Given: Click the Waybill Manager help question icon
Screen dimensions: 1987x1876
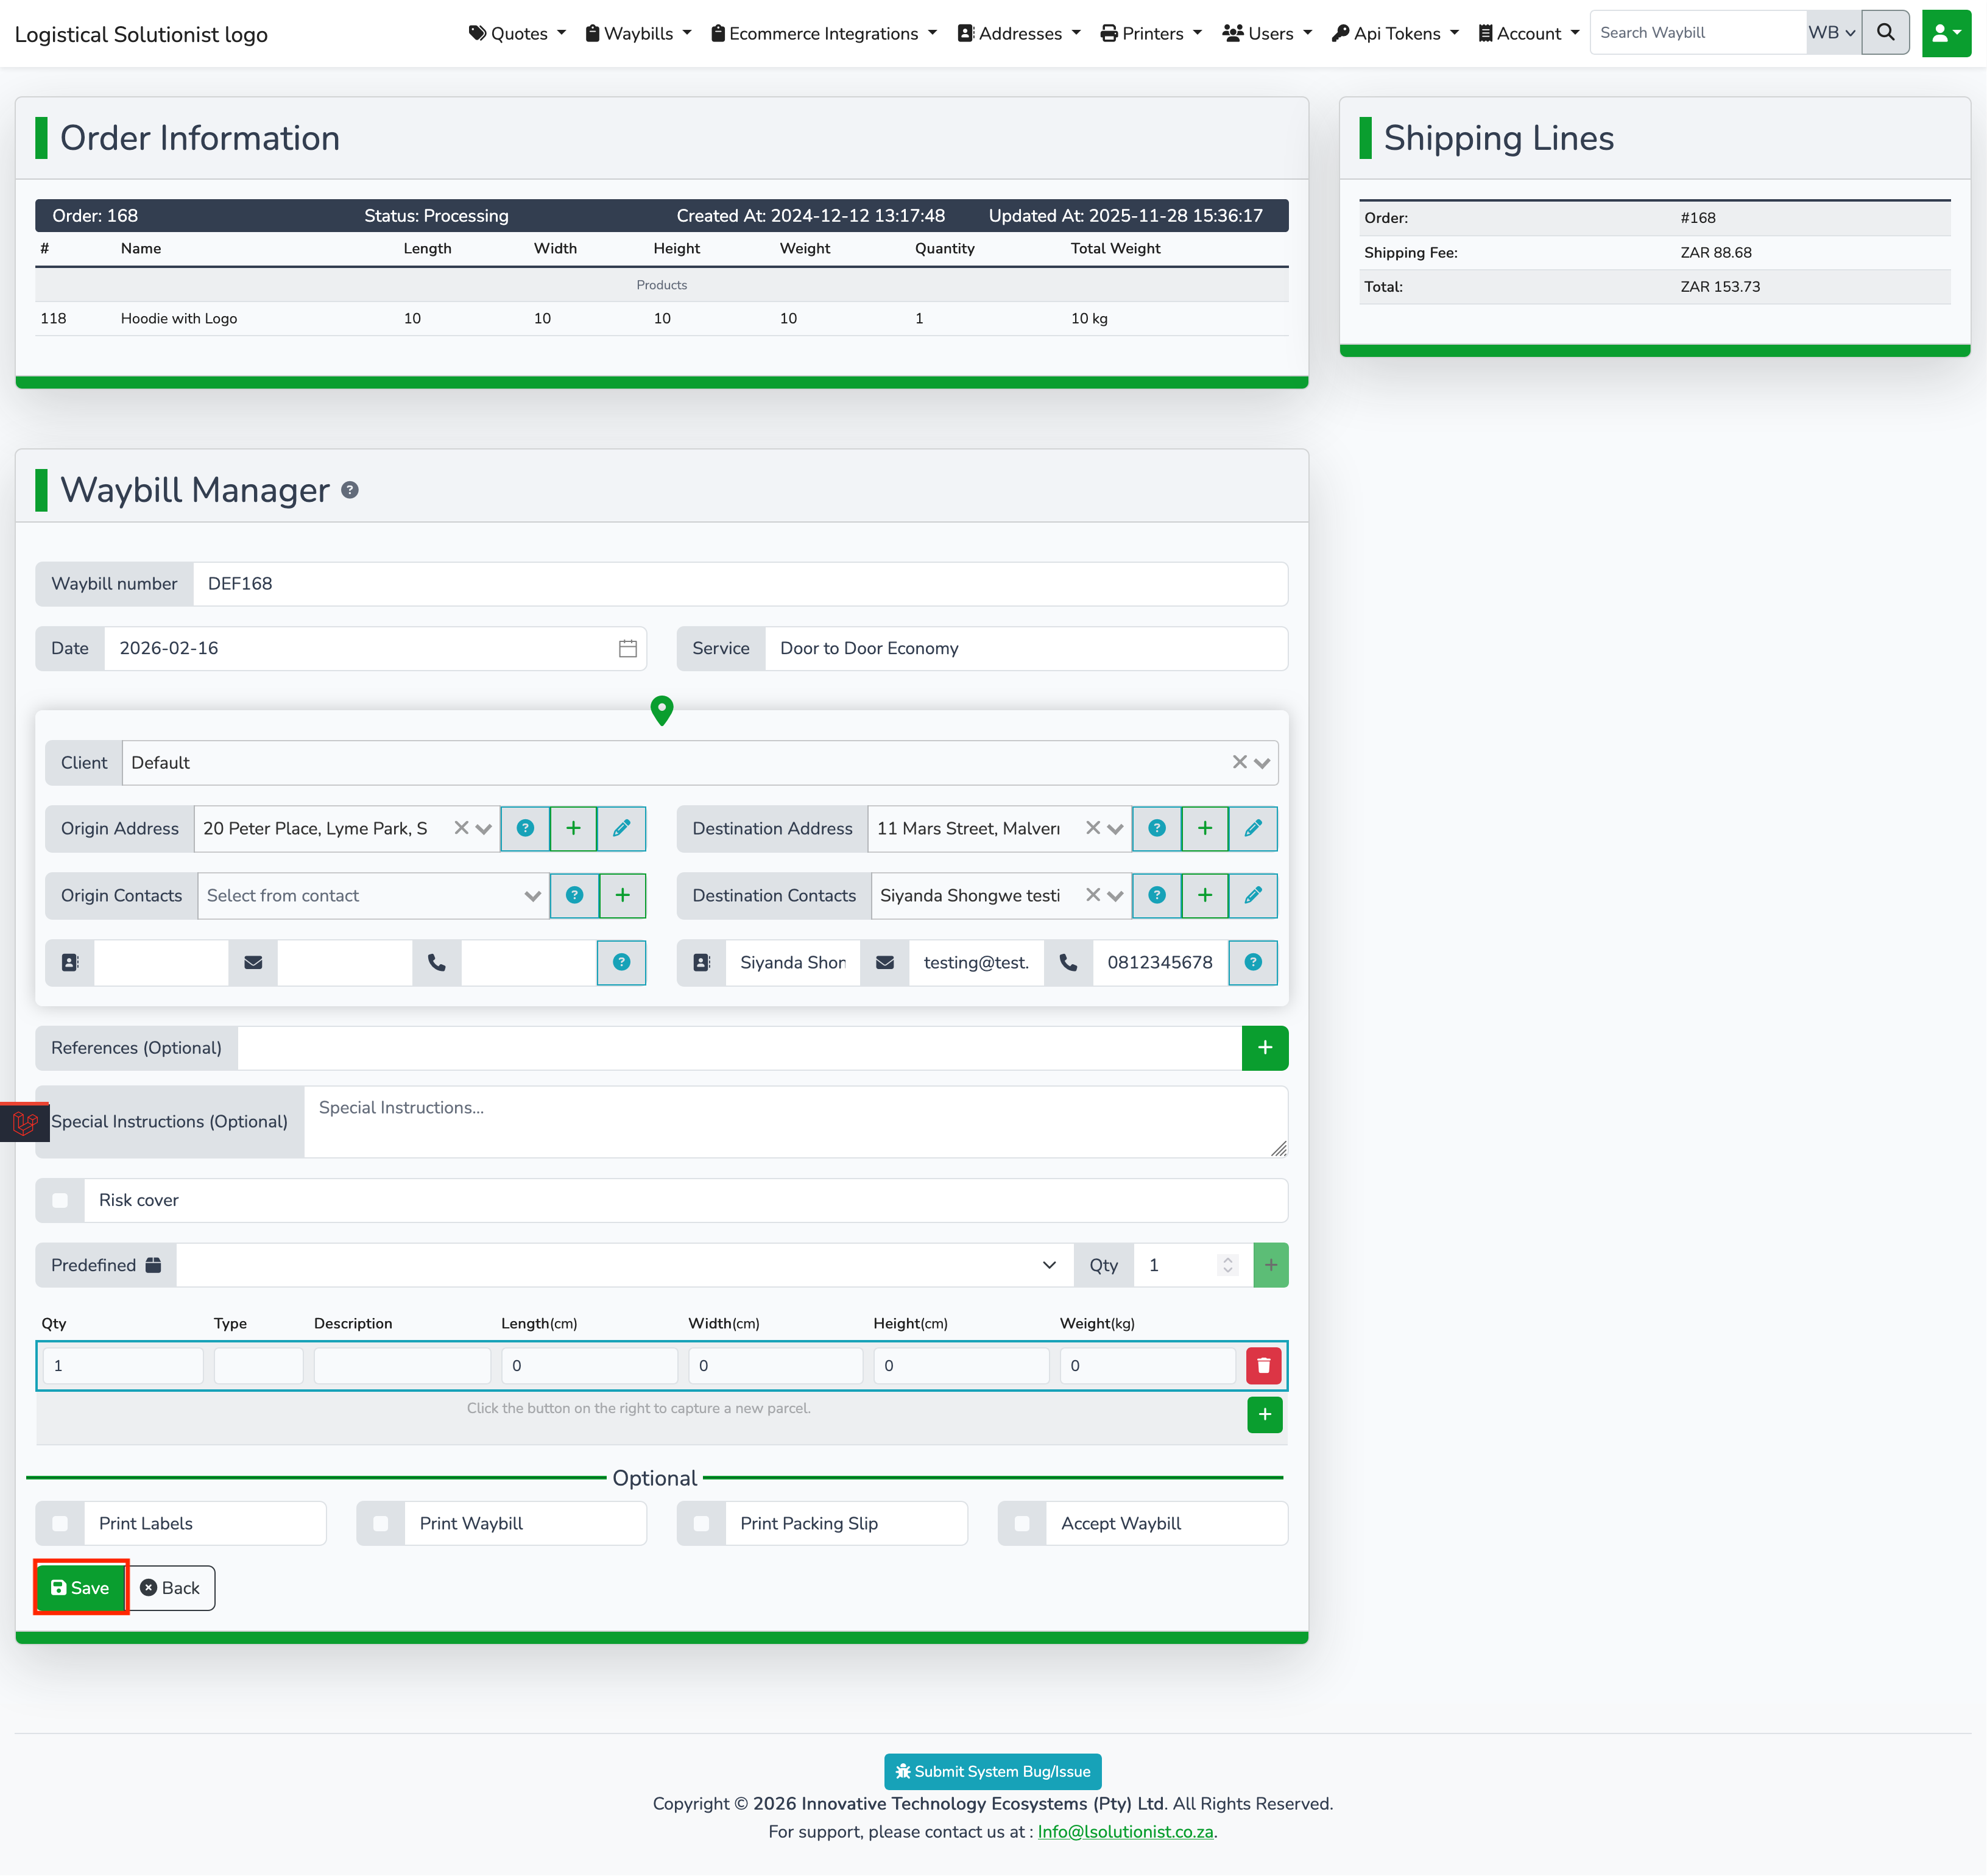Looking at the screenshot, I should [x=350, y=490].
